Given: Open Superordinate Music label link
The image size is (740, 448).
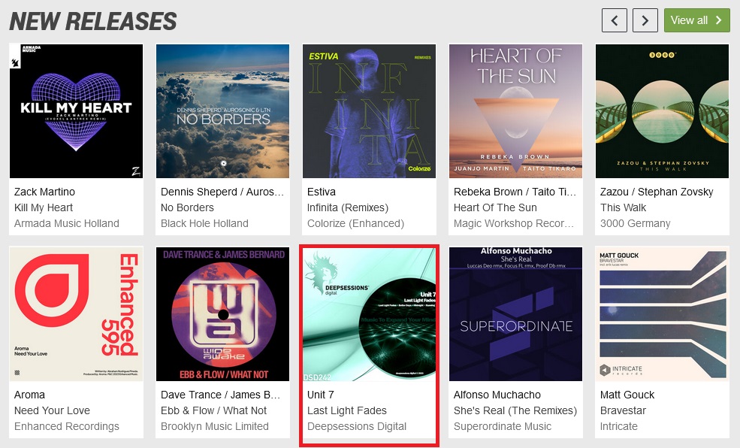Looking at the screenshot, I should point(502,426).
